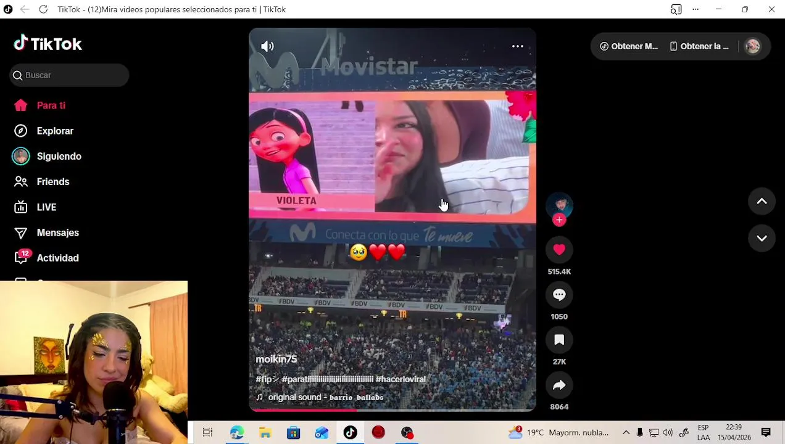The height and width of the screenshot is (444, 785).
Task: Click the Buscar search field
Action: [x=69, y=75]
